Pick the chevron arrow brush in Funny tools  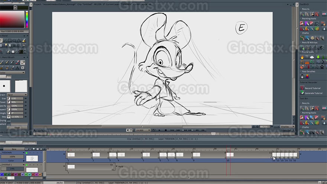coord(323,62)
